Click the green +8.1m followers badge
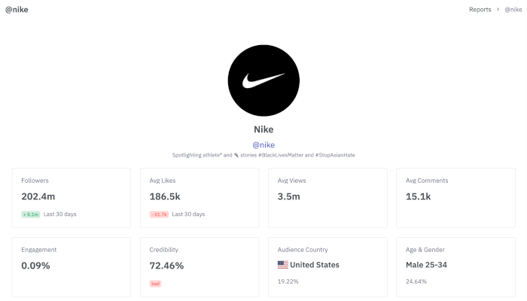This screenshot has height=301, width=527. coord(31,214)
